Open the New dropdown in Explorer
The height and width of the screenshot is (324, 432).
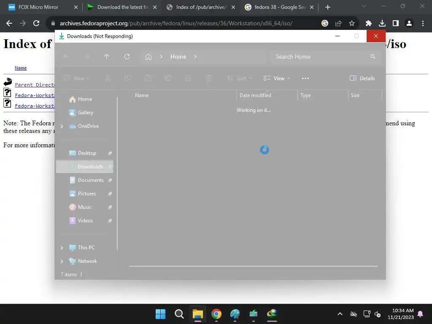click(x=77, y=78)
